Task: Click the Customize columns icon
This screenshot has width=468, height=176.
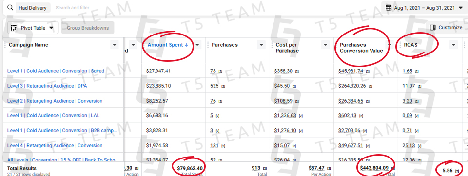Action: [x=433, y=28]
